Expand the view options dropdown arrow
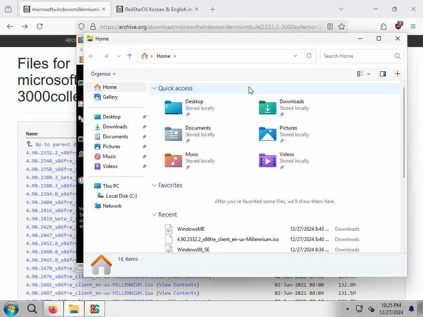The image size is (423, 317). coord(369,74)
